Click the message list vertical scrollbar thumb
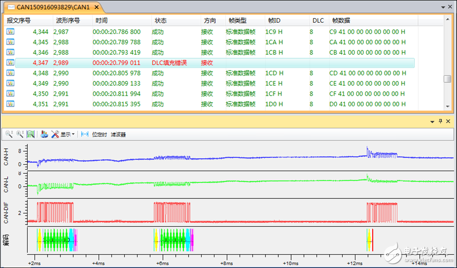Image resolution: width=457 pixels, height=268 pixels. (x=447, y=79)
